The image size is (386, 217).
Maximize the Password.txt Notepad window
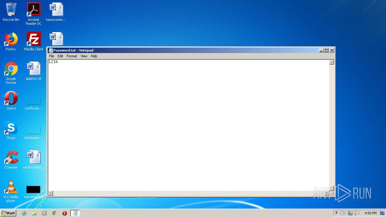coord(326,50)
